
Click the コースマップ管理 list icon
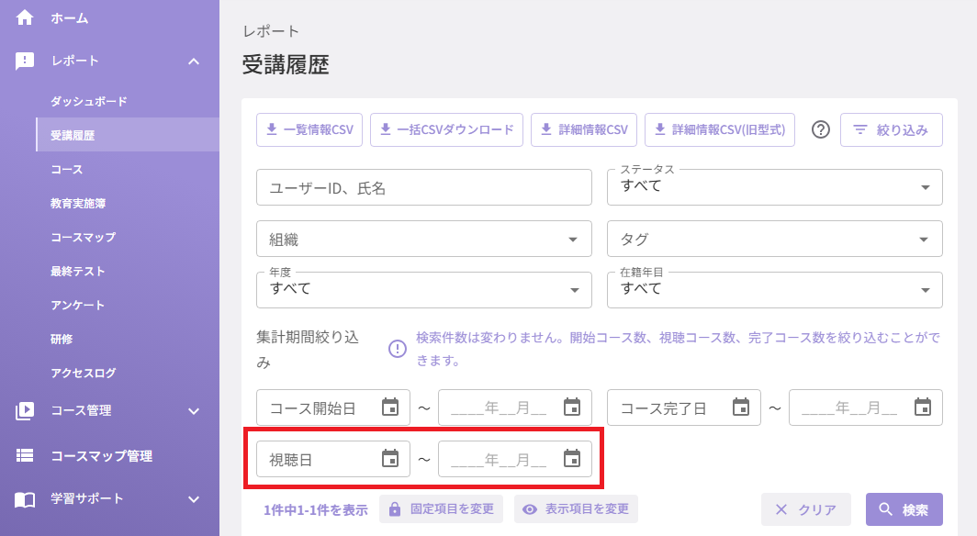(25, 456)
